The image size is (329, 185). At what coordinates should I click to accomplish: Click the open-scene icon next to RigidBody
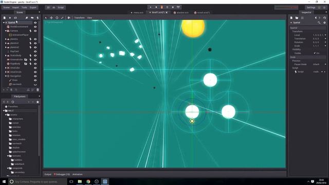tap(26, 64)
